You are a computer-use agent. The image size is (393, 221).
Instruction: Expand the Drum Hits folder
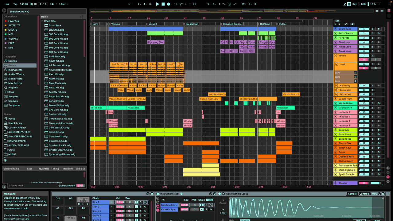(42, 21)
